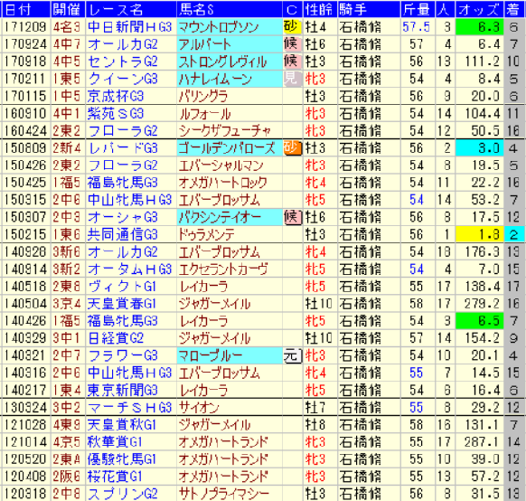Select horse name ハナレイムーン
The image size is (526, 501).
[215, 79]
